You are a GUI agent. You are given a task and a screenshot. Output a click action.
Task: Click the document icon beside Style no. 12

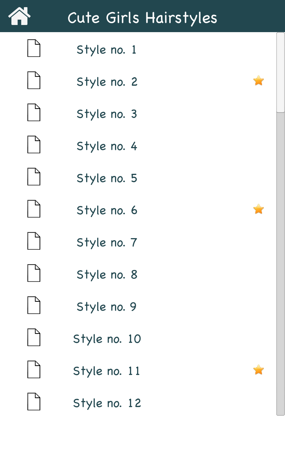34,402
